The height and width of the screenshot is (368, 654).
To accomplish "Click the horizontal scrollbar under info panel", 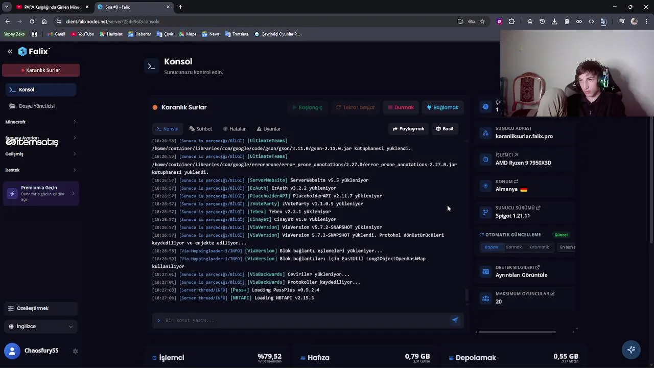I will (517, 332).
